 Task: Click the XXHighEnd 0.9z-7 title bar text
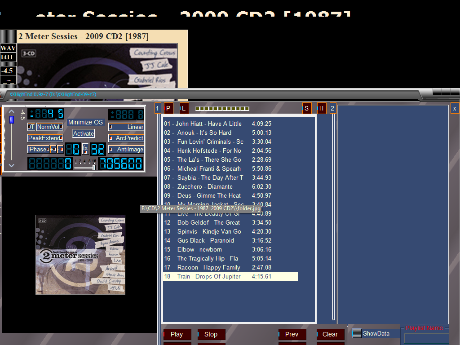(53, 94)
